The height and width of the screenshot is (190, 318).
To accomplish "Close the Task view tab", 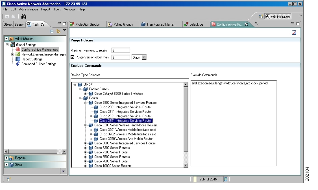I will (x=43, y=24).
